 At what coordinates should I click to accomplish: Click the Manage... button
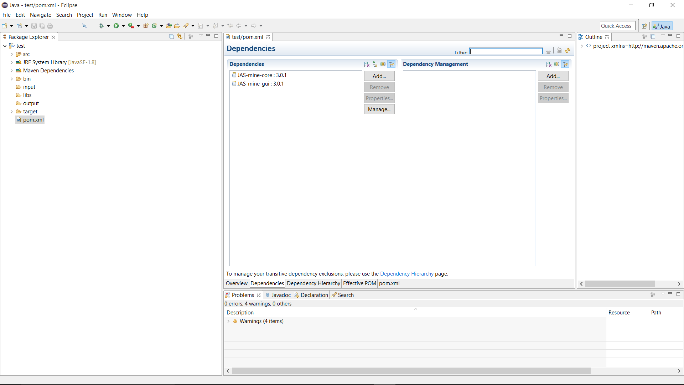(379, 109)
